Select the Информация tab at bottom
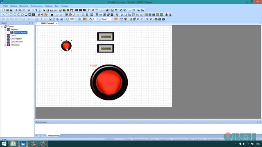The width and height of the screenshot is (262, 147). [x=53, y=136]
